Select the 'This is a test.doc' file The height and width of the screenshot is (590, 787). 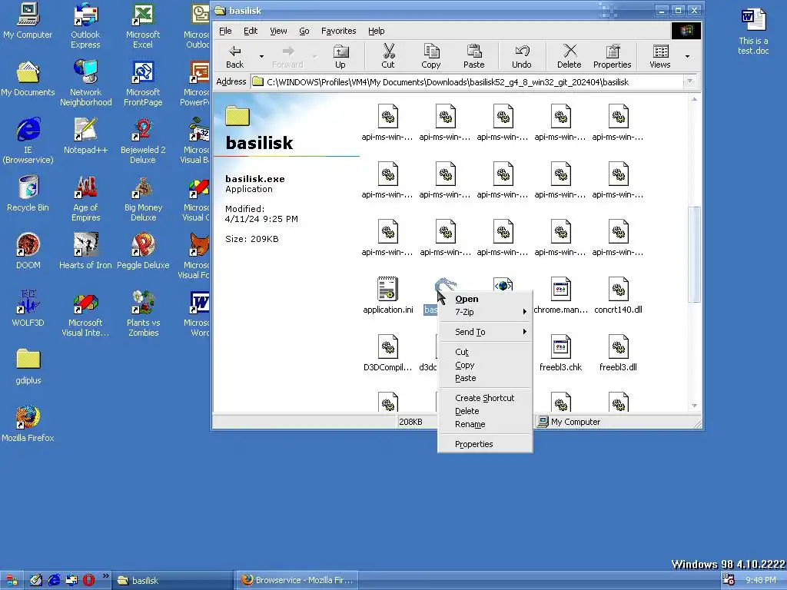pos(753,32)
